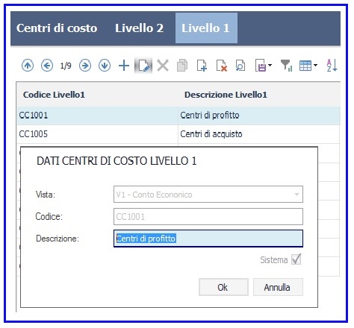Screen dimensions: 354x328
Task: Go to next record with right arrow
Action: [85, 66]
